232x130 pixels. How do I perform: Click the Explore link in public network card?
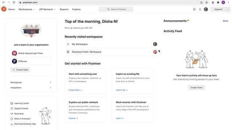[73, 118]
